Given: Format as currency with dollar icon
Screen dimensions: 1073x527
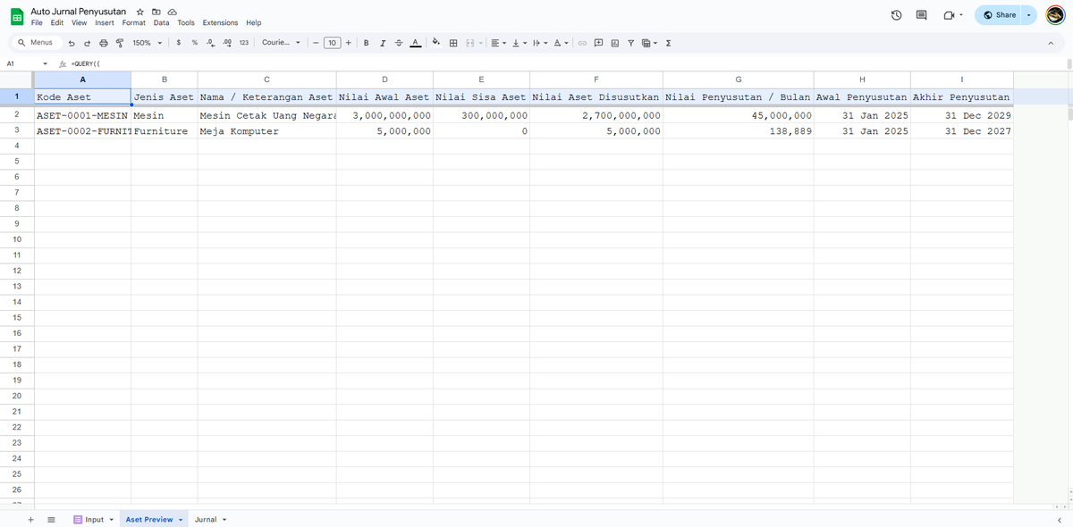Looking at the screenshot, I should pos(180,42).
